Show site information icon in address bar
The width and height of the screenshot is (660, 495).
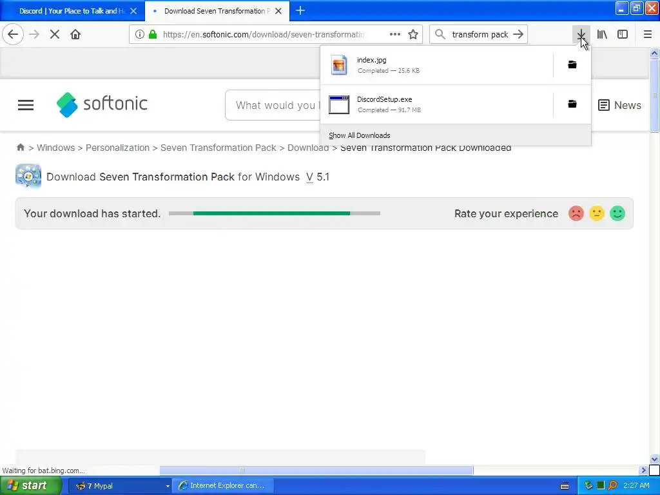(140, 34)
